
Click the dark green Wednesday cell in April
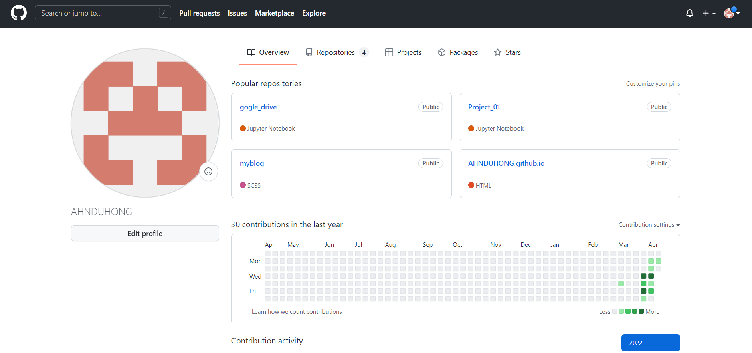click(x=651, y=276)
